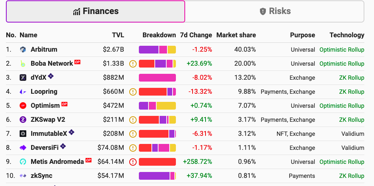Click the dYdX pink breakdown bar

[157, 78]
